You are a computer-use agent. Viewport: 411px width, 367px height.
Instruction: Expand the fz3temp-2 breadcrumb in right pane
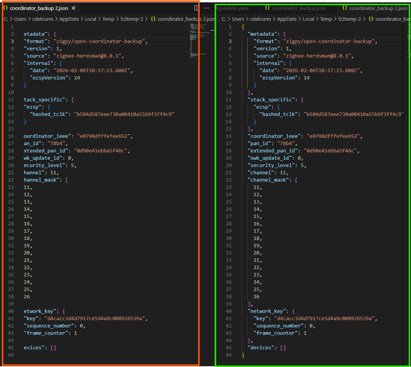pos(350,19)
